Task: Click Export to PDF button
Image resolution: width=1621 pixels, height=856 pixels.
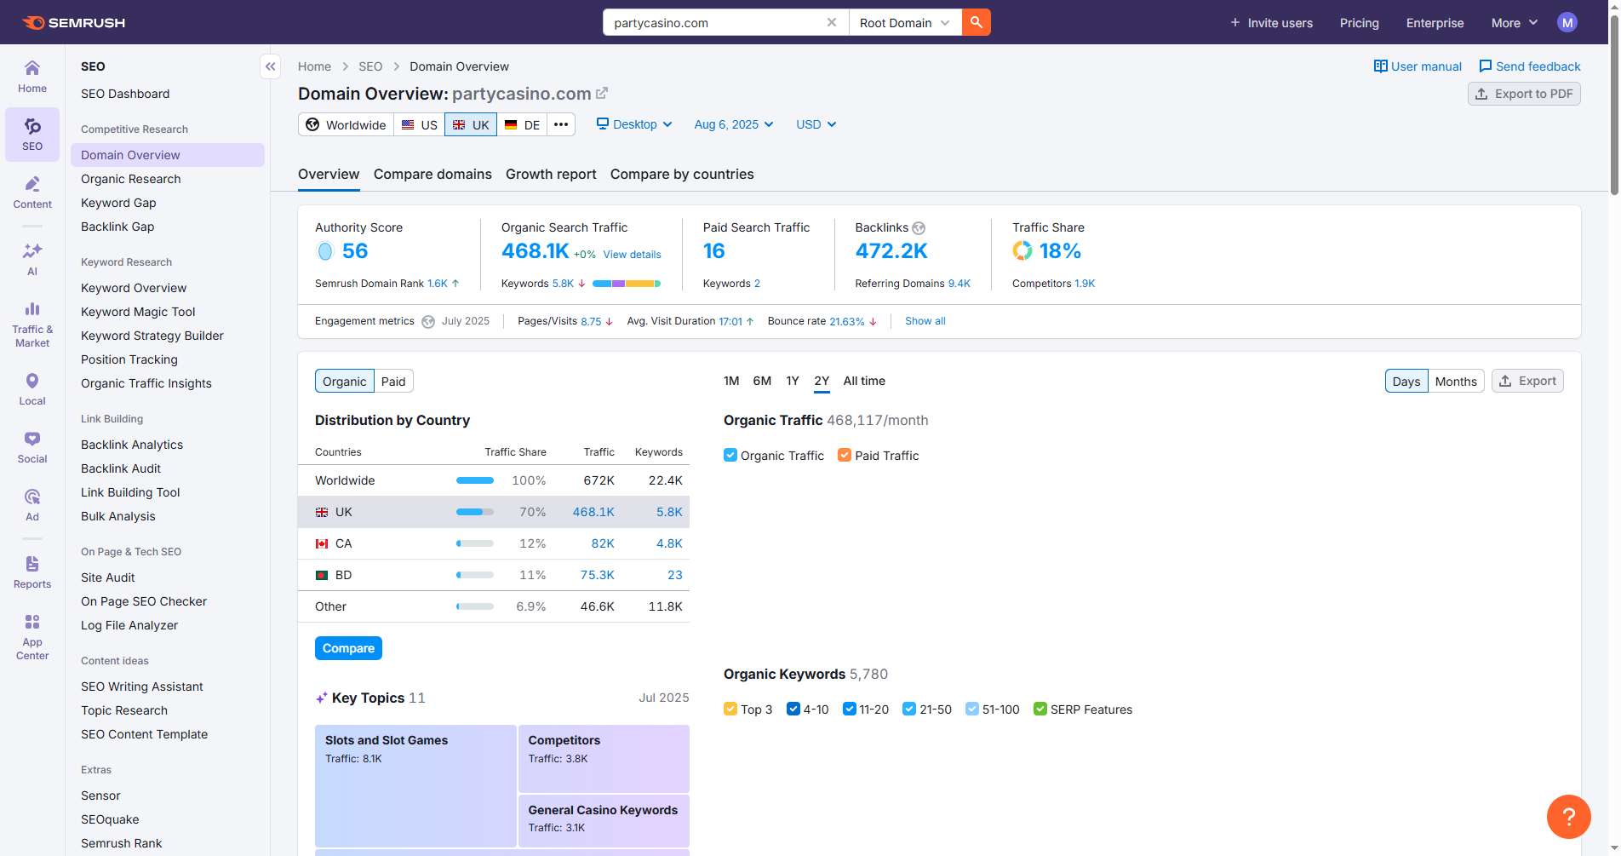Action: (1523, 94)
